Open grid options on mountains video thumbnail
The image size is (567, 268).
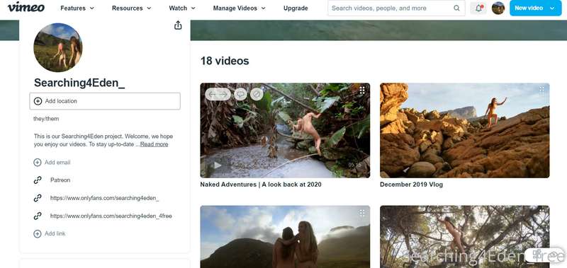point(362,213)
